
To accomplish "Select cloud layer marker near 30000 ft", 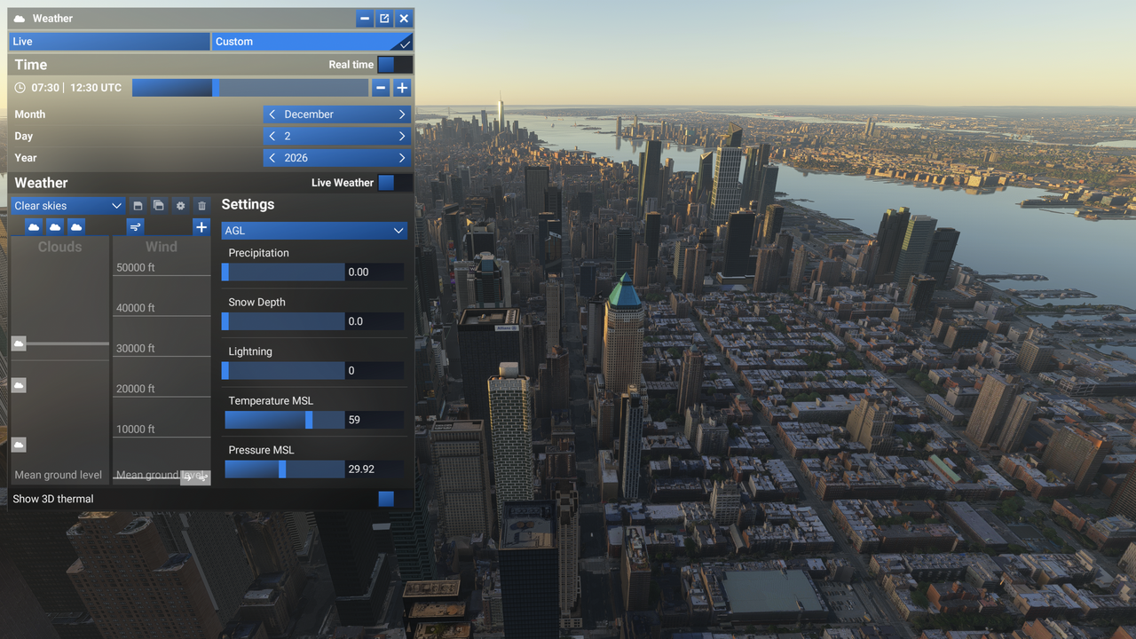I will coord(19,343).
